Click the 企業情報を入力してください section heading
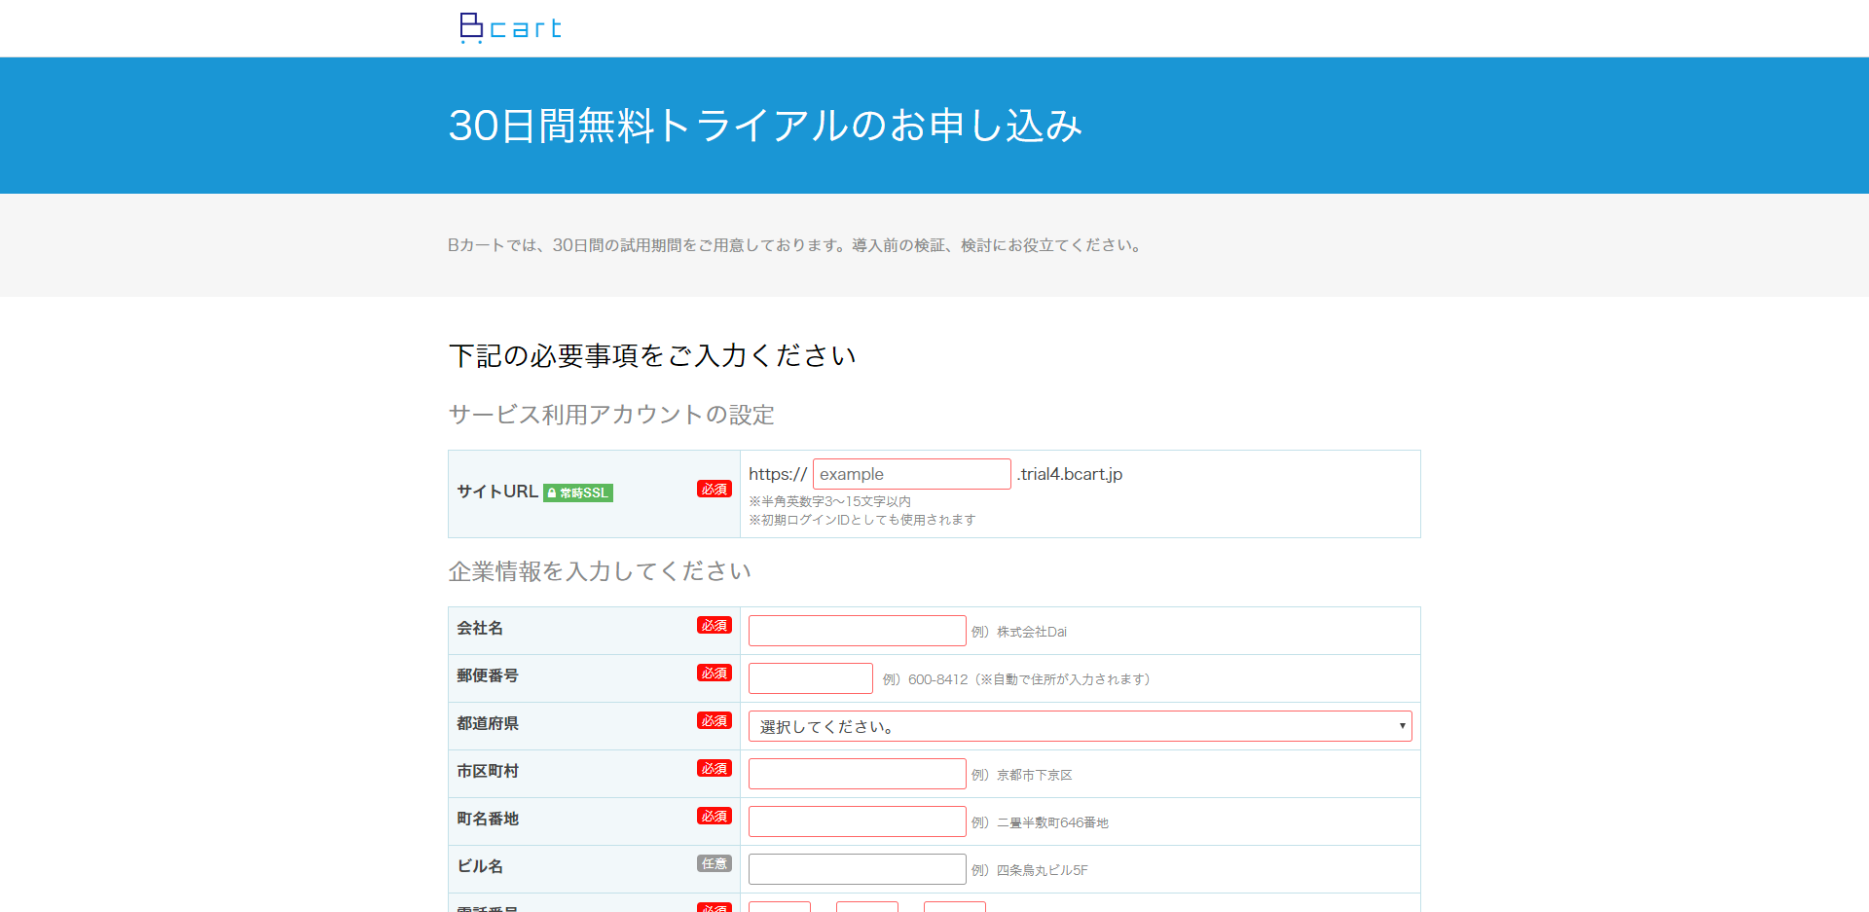 pyautogui.click(x=600, y=571)
